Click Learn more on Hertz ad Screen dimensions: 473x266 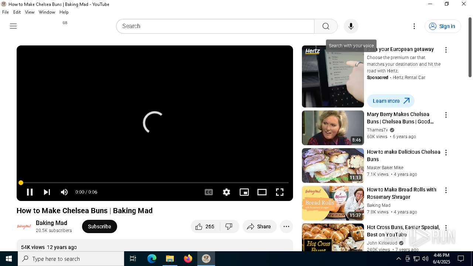pyautogui.click(x=391, y=101)
